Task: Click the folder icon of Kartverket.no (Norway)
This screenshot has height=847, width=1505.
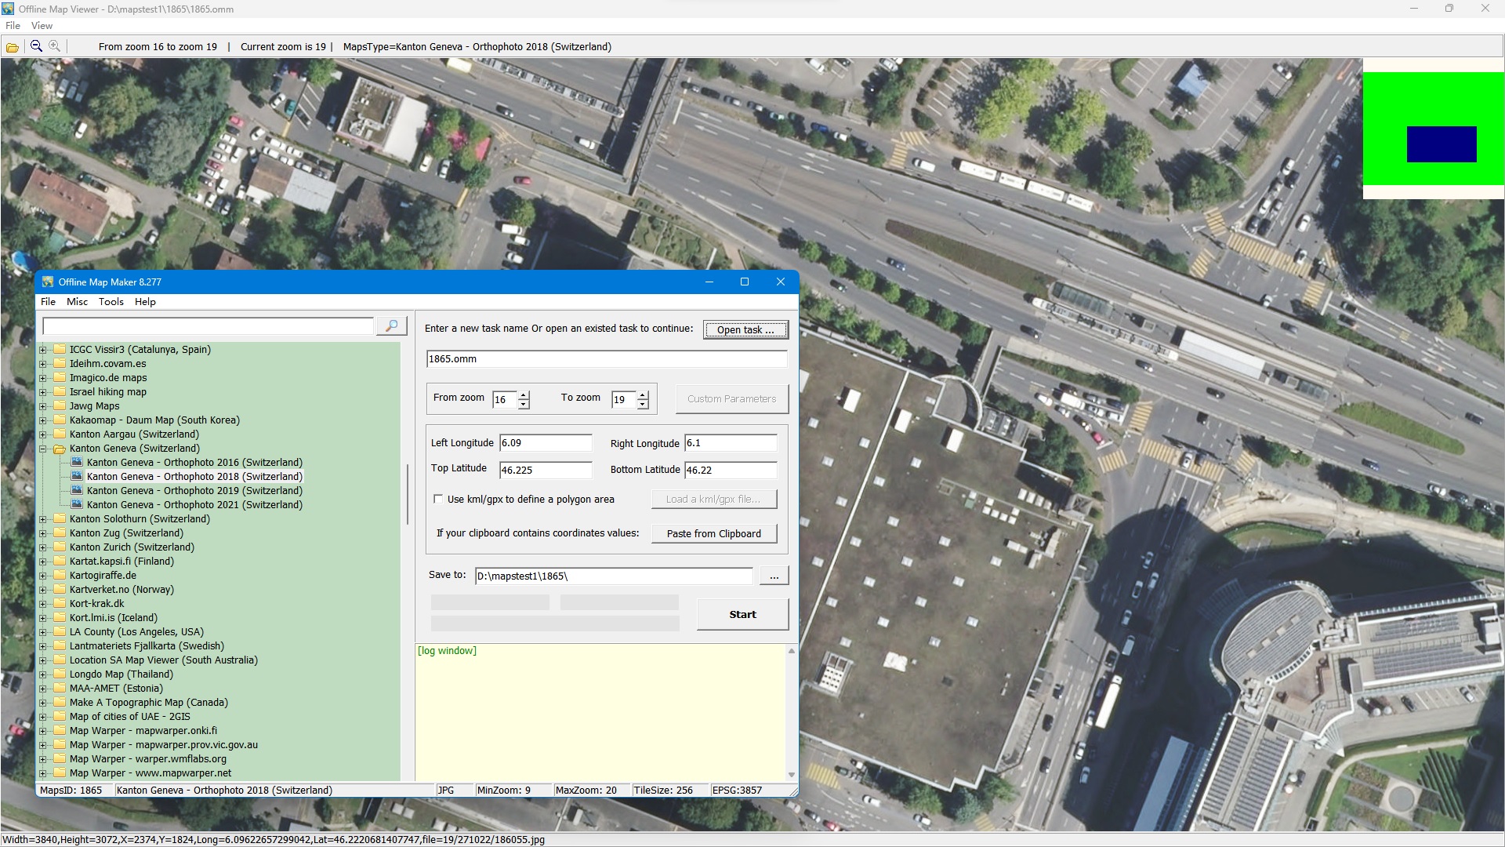Action: 60,590
